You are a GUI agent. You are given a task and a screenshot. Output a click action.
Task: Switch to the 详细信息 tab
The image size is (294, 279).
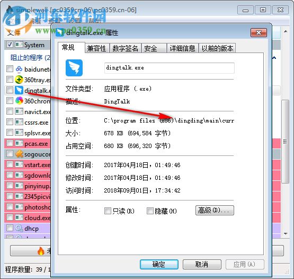pyautogui.click(x=182, y=48)
